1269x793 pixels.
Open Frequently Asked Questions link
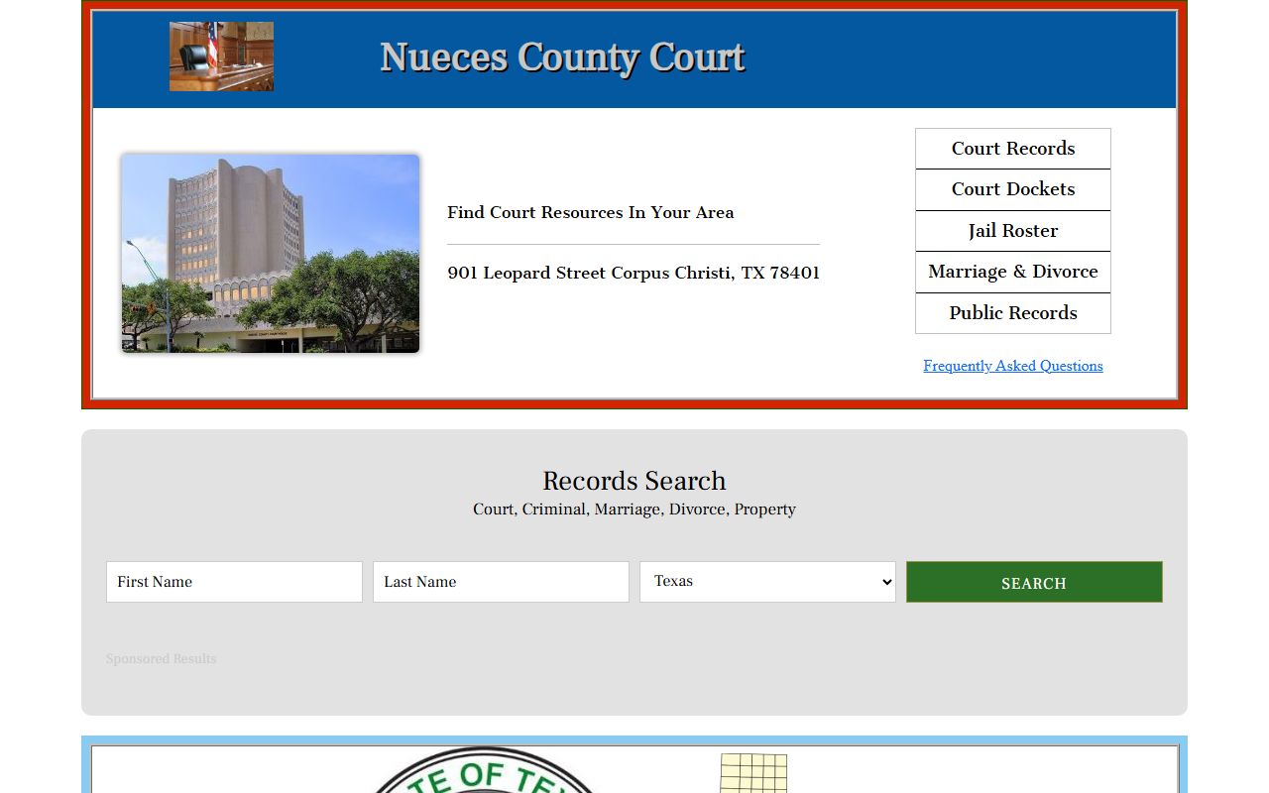1013,366
